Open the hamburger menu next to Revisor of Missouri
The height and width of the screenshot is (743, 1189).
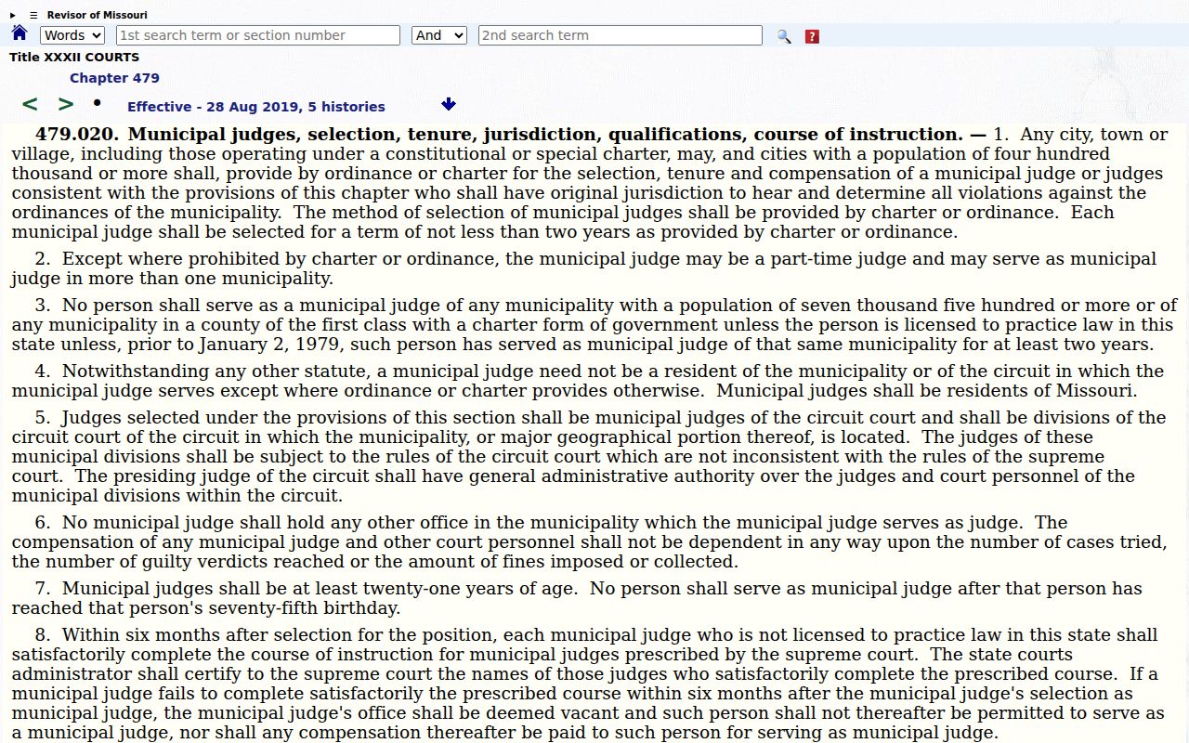click(x=33, y=15)
